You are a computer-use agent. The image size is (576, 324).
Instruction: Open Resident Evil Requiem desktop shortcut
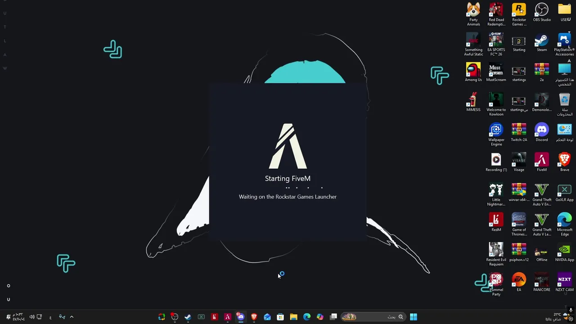[x=496, y=255]
